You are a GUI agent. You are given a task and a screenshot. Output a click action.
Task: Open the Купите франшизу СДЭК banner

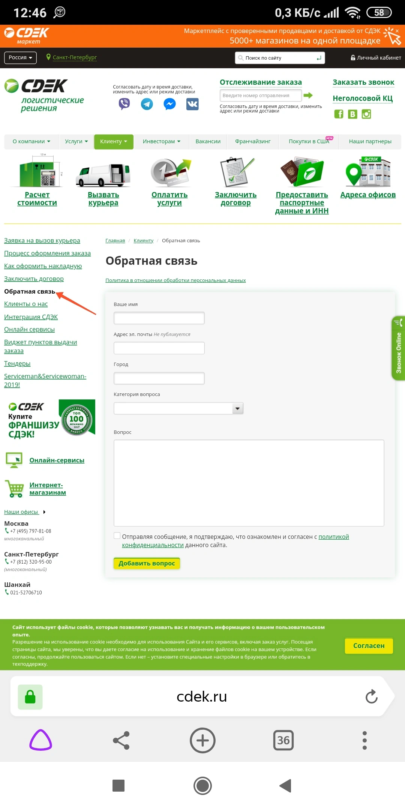tap(51, 419)
